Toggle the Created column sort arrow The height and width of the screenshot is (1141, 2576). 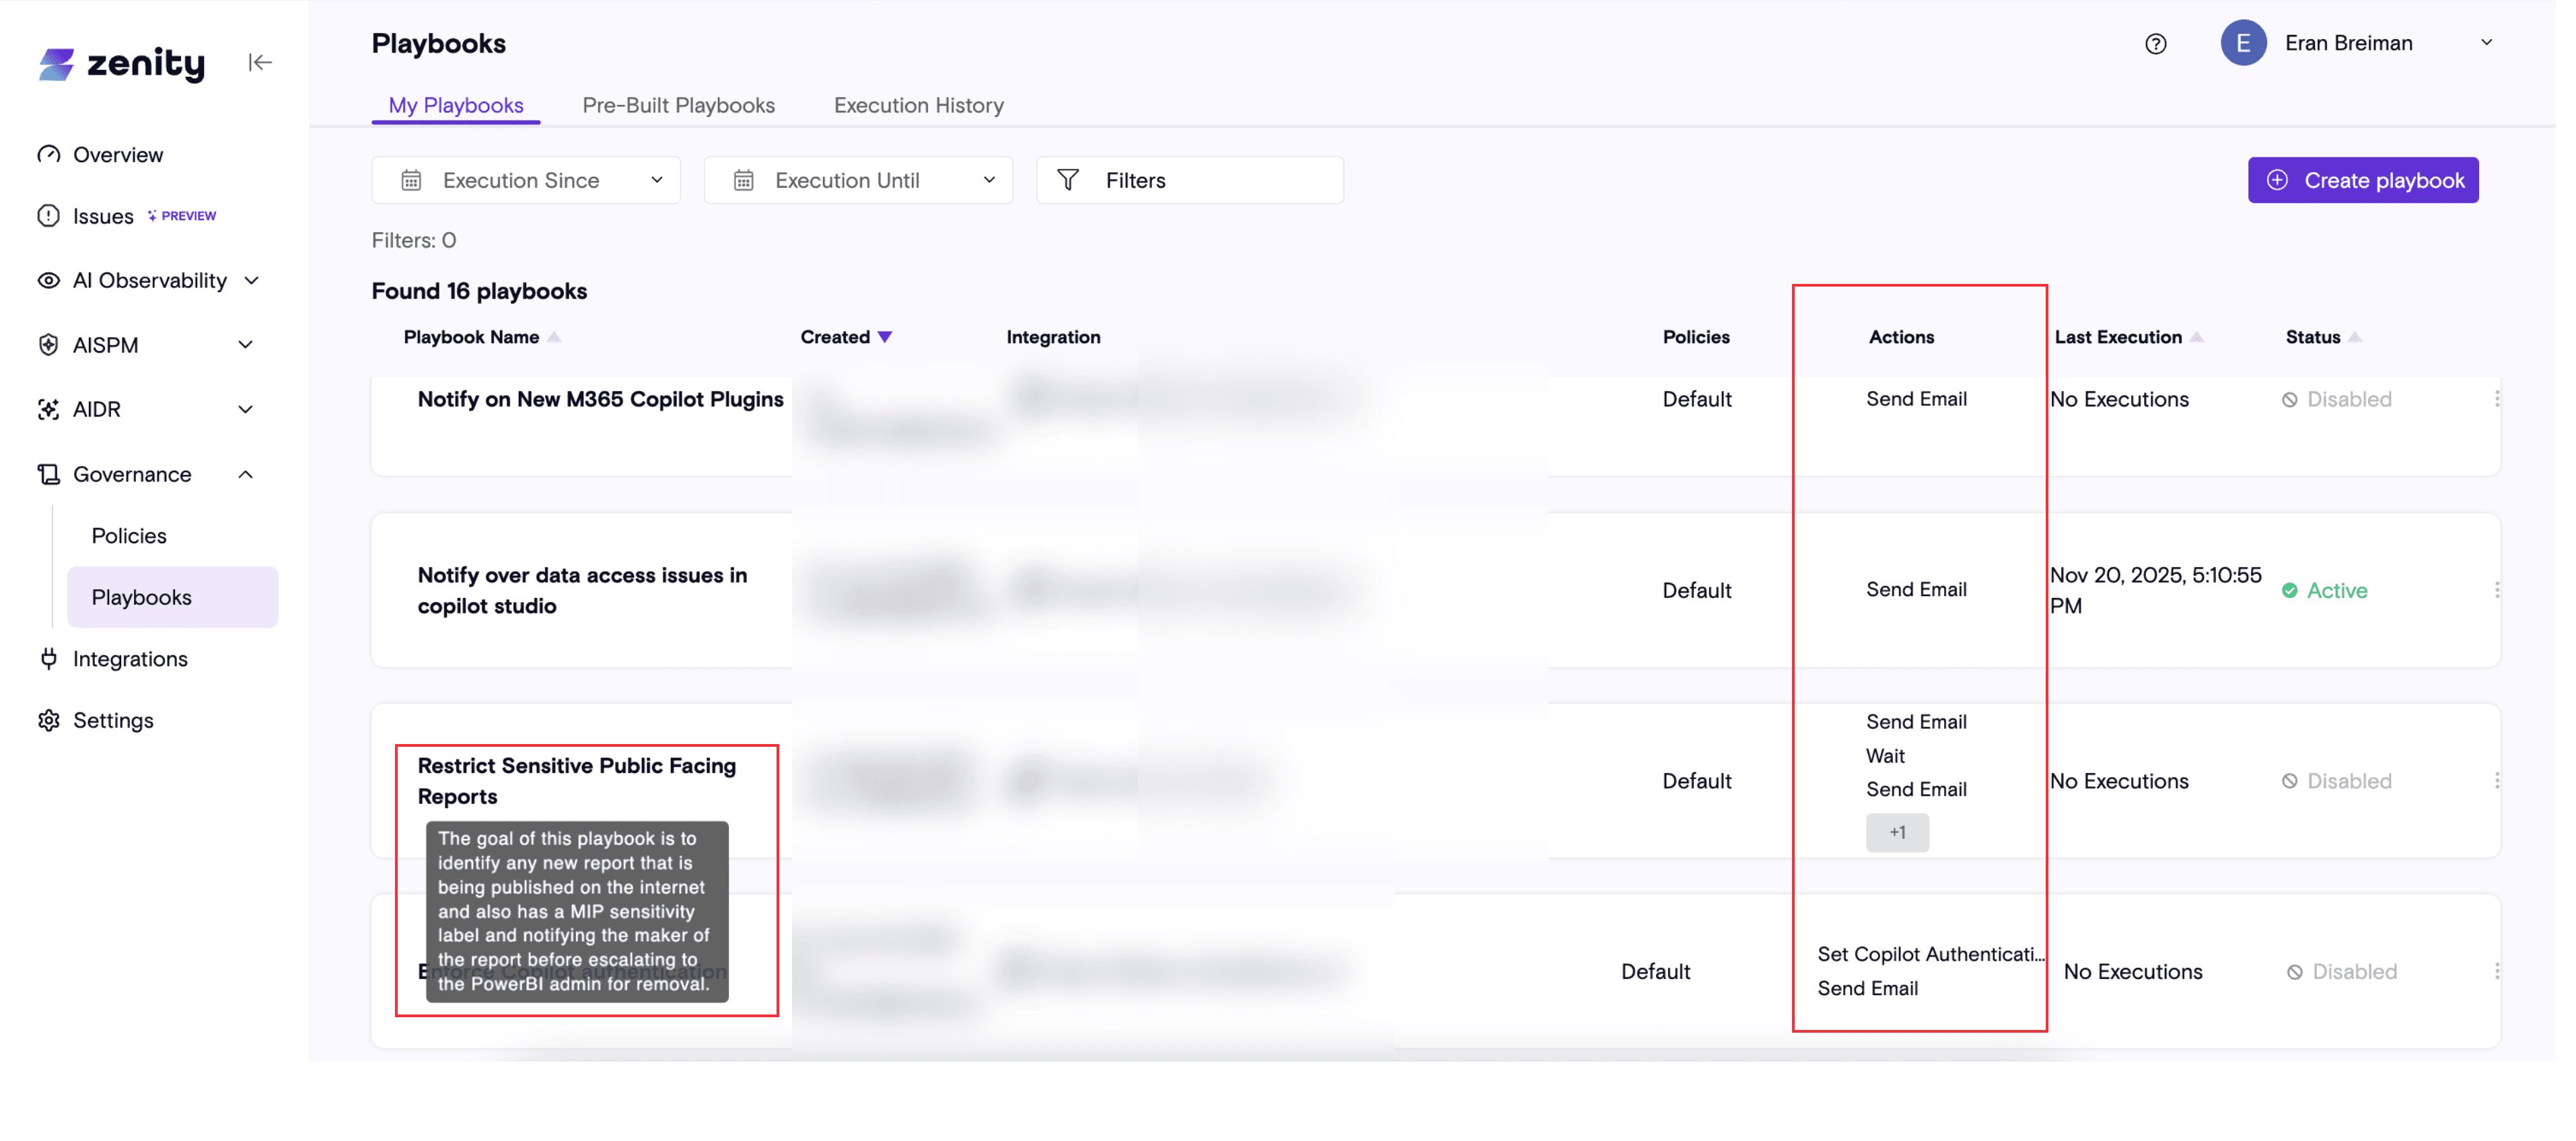click(x=885, y=337)
